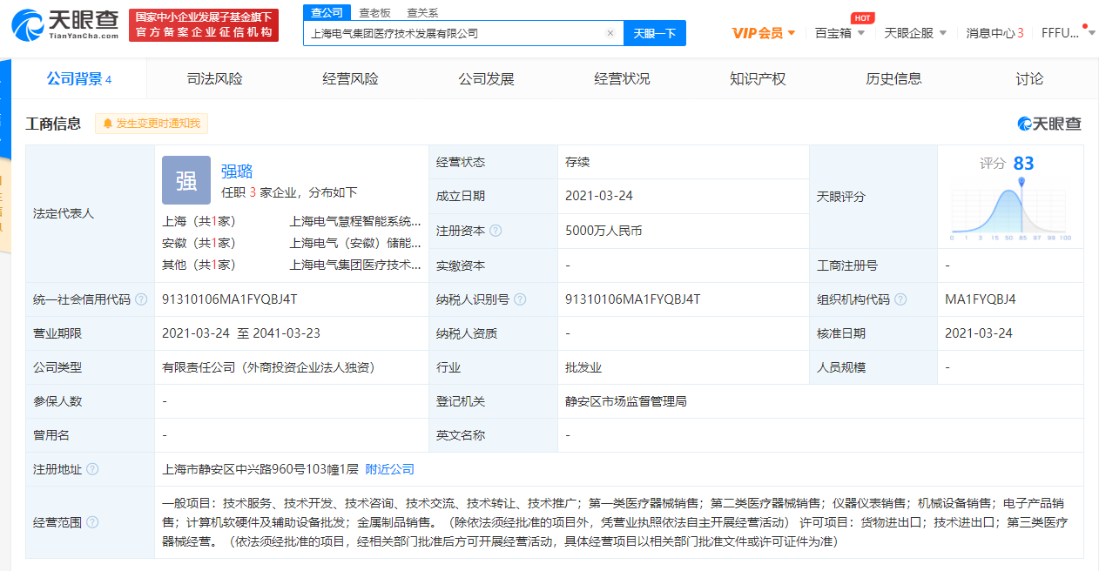This screenshot has height=571, width=1099.
Task: Click the 强 avatar thumbnail
Action: tap(186, 180)
